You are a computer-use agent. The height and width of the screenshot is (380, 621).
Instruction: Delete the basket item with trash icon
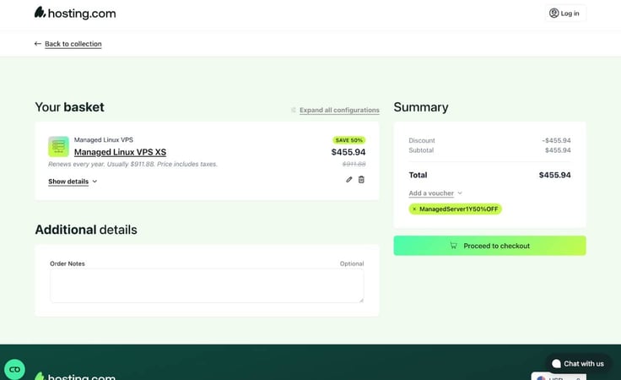click(361, 180)
